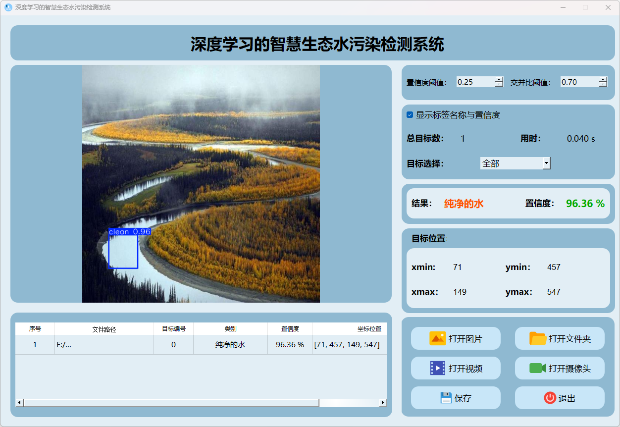620x427 pixels.
Task: Click the table's horizontal scrollbar right arrow
Action: 382,403
